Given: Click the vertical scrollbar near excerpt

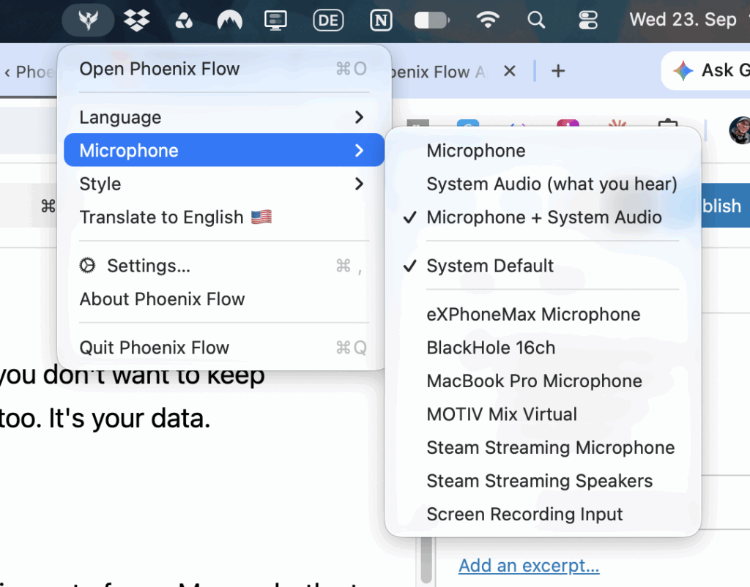Looking at the screenshot, I should [x=427, y=559].
